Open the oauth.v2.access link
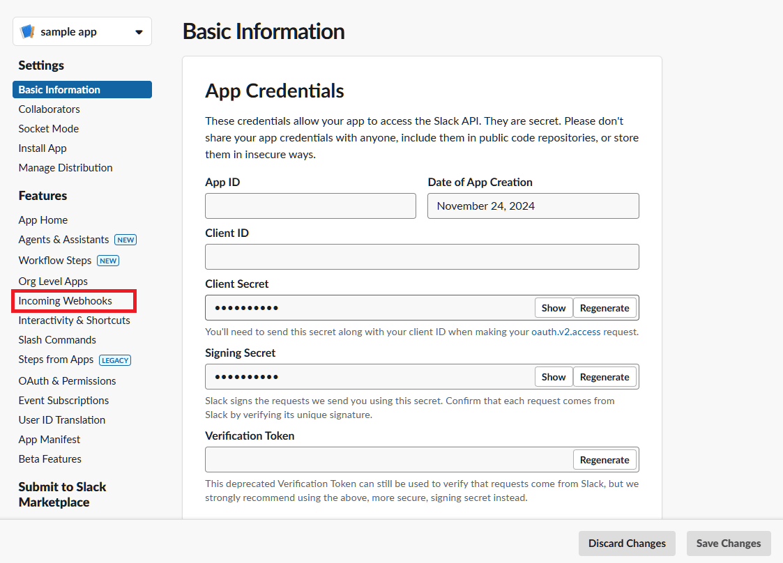 pyautogui.click(x=565, y=332)
